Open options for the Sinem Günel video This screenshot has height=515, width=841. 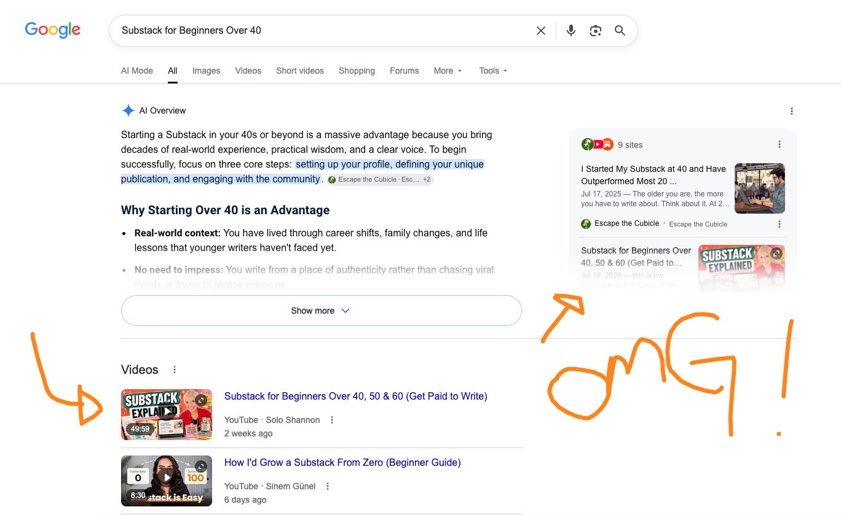tap(328, 486)
